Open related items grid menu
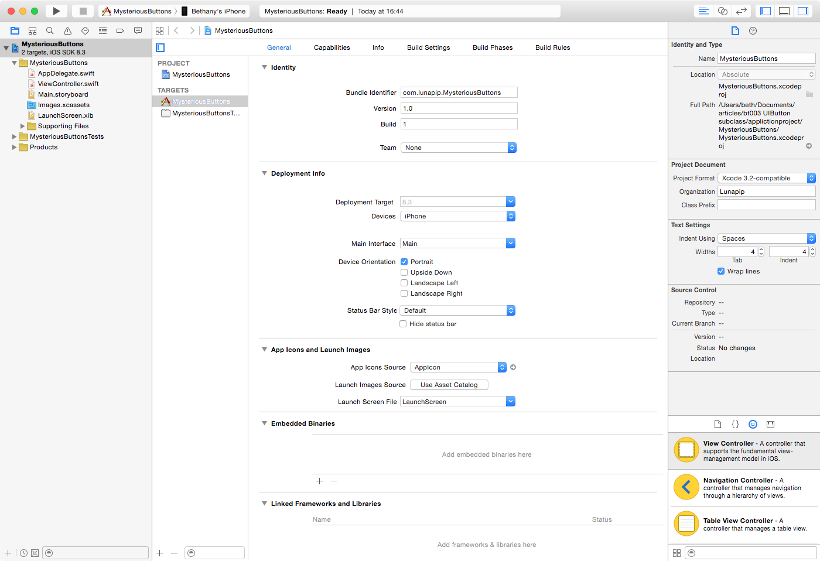This screenshot has height=561, width=820. tap(159, 30)
